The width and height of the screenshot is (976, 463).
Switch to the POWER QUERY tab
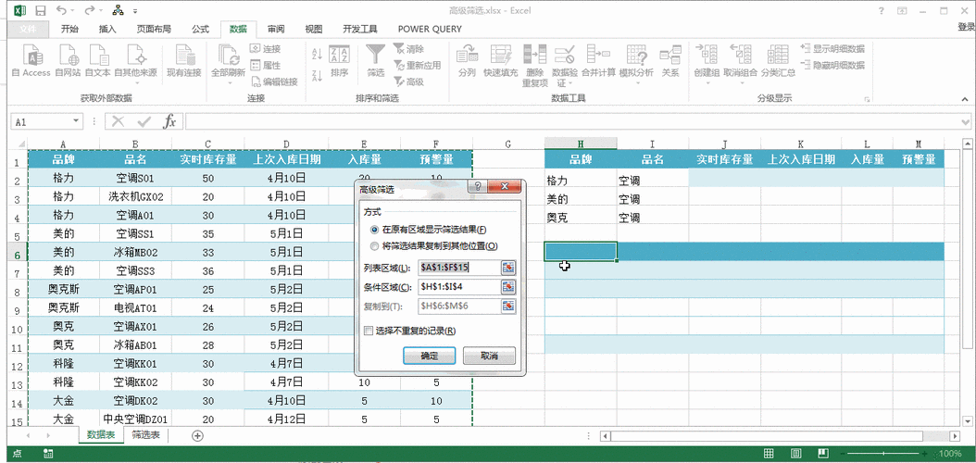pyautogui.click(x=430, y=29)
